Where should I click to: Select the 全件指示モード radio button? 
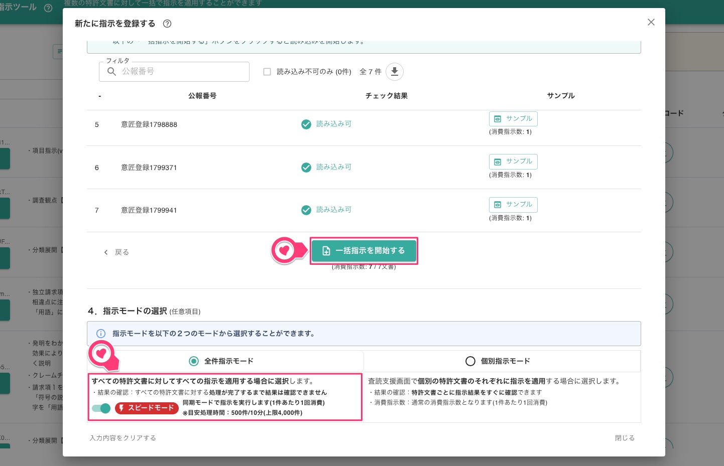[x=194, y=361]
